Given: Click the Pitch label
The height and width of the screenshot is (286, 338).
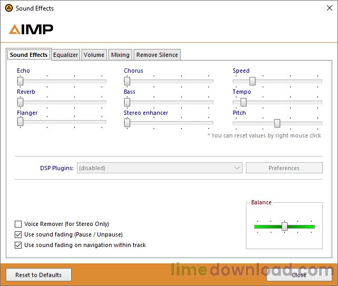Looking at the screenshot, I should pyautogui.click(x=239, y=113).
